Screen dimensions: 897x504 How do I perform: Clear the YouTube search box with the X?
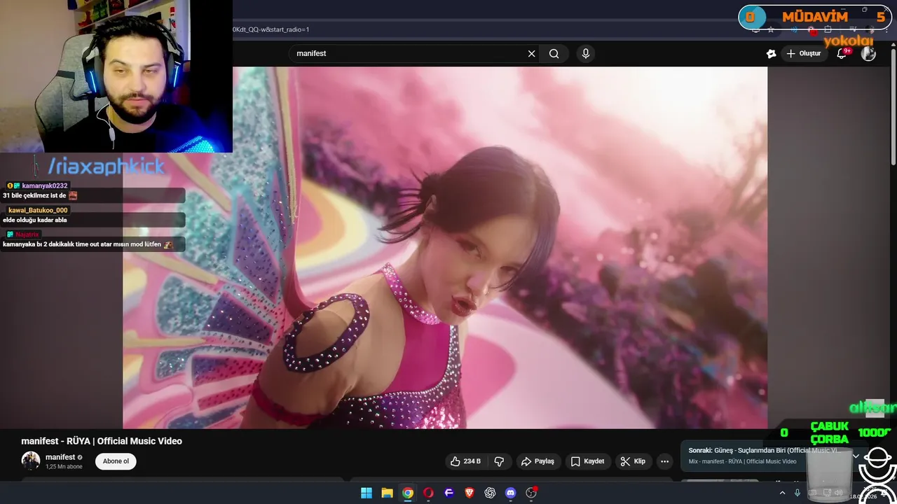click(x=531, y=53)
